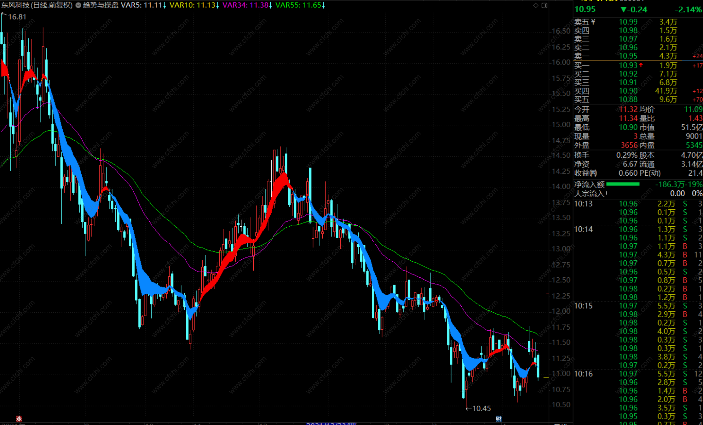Click the VAR55 green line label

point(298,5)
